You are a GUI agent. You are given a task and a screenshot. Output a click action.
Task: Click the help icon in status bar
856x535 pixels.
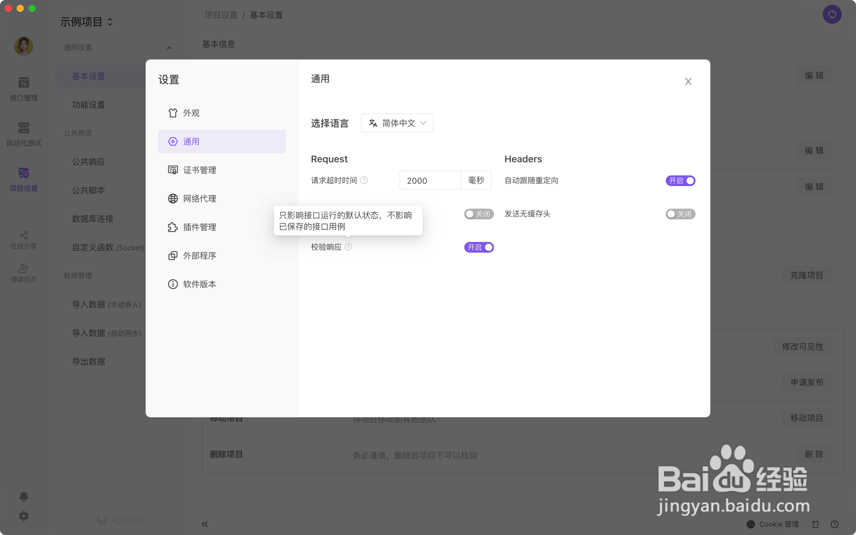click(x=835, y=524)
